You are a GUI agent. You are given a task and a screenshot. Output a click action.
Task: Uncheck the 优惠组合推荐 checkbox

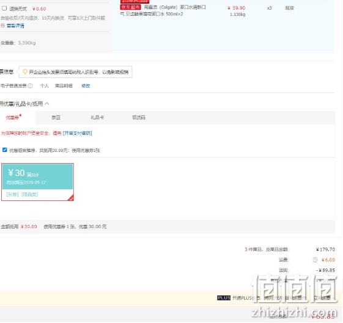pos(5,150)
